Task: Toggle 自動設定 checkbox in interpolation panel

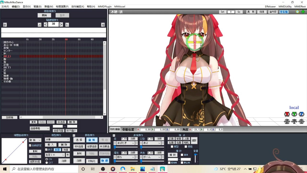Action: [30, 145]
